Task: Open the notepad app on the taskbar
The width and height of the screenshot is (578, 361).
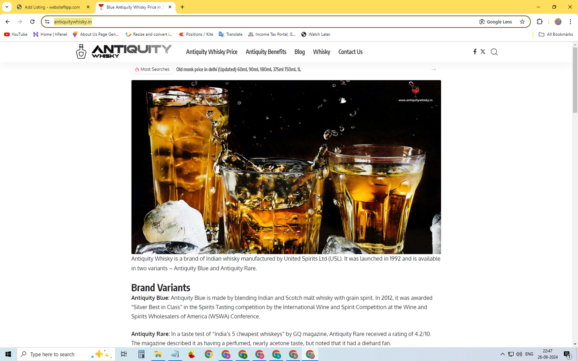Action: [x=175, y=354]
